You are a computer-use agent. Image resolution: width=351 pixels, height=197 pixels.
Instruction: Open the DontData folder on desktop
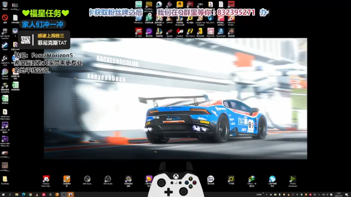(5, 180)
